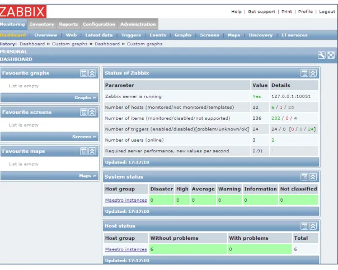Switch to the Administration tab
This screenshot has height=270, width=338.
pos(138,24)
